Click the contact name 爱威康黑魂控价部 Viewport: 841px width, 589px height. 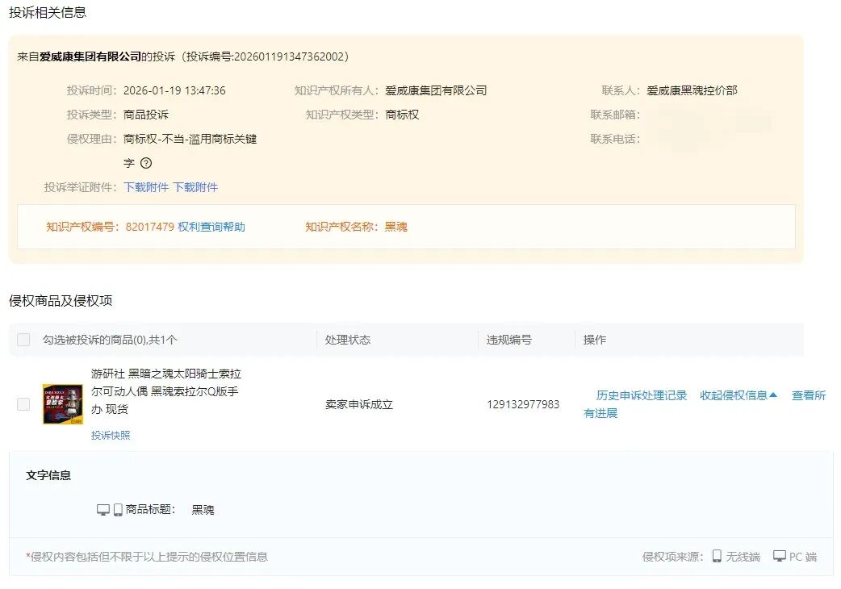(692, 90)
